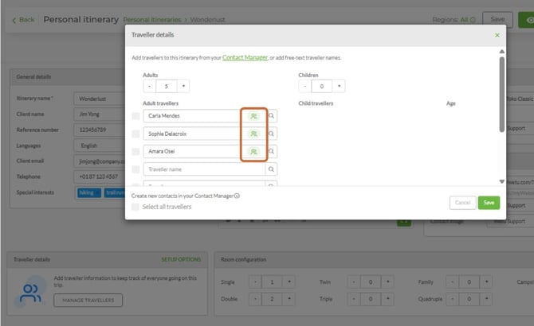Click search icon in Amara Osei row
534x326 pixels.
pos(272,151)
